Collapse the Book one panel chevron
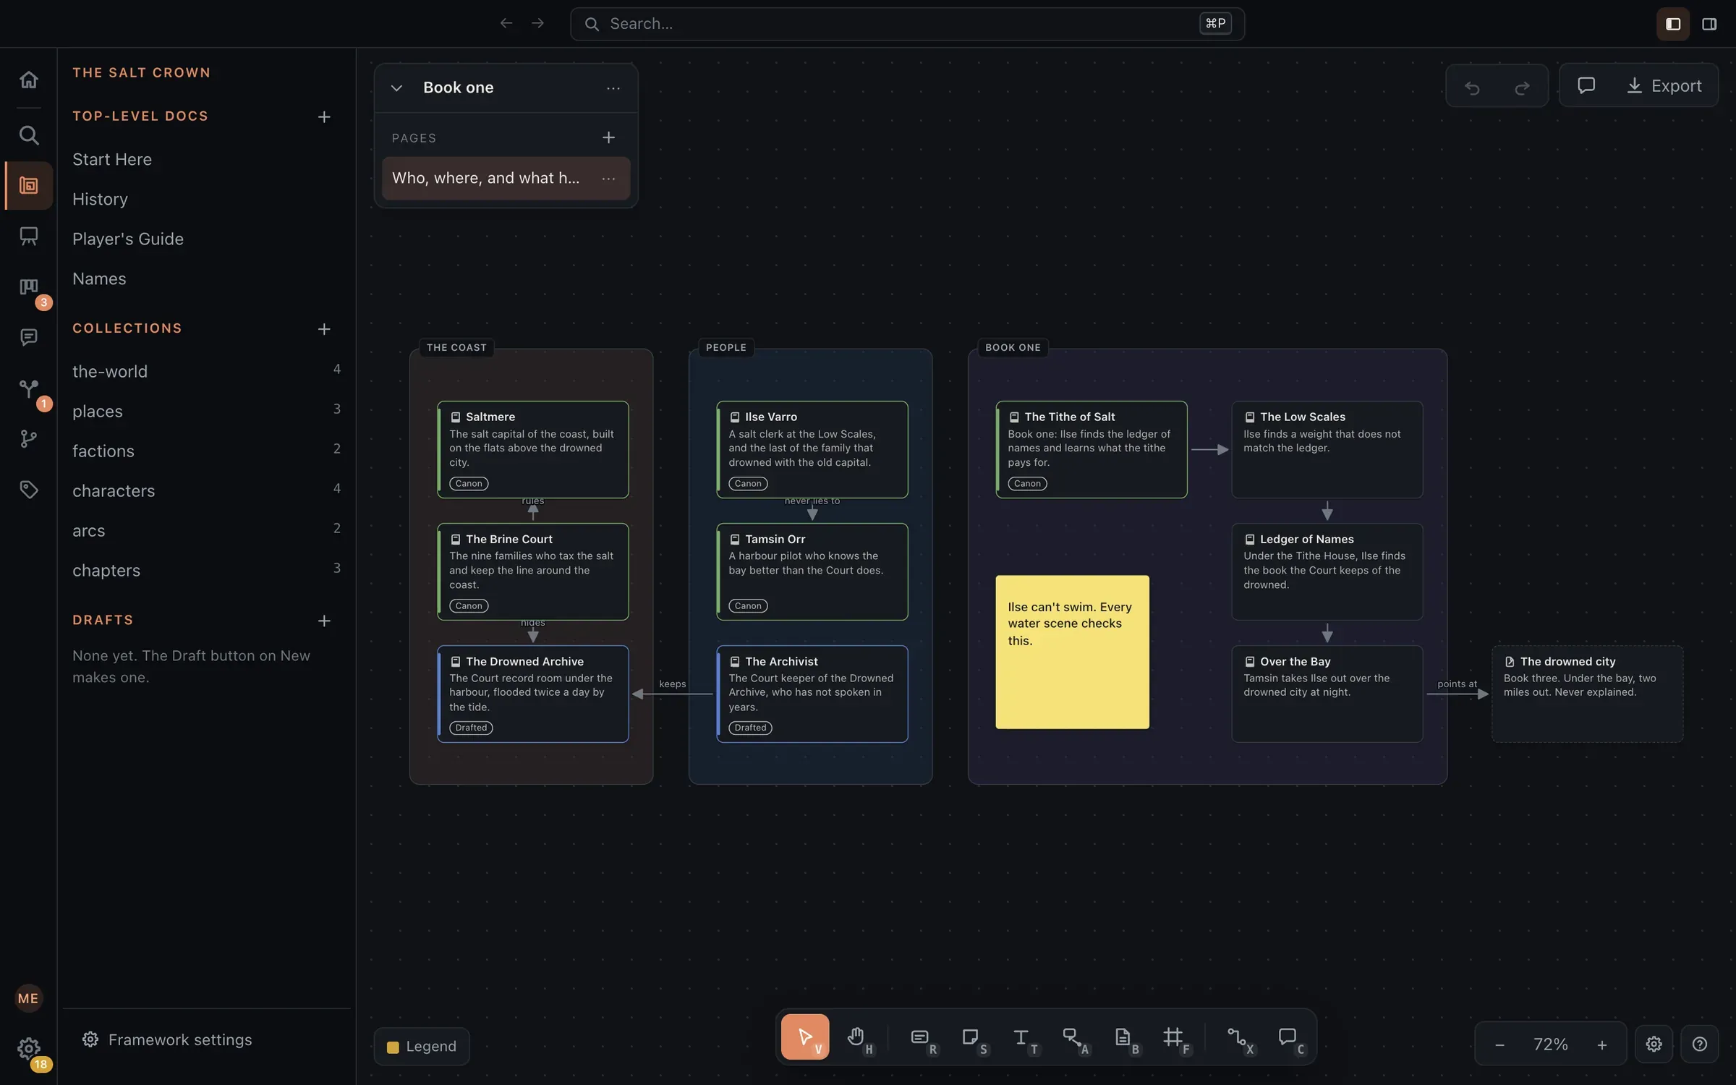Image resolution: width=1736 pixels, height=1085 pixels. [x=396, y=88]
